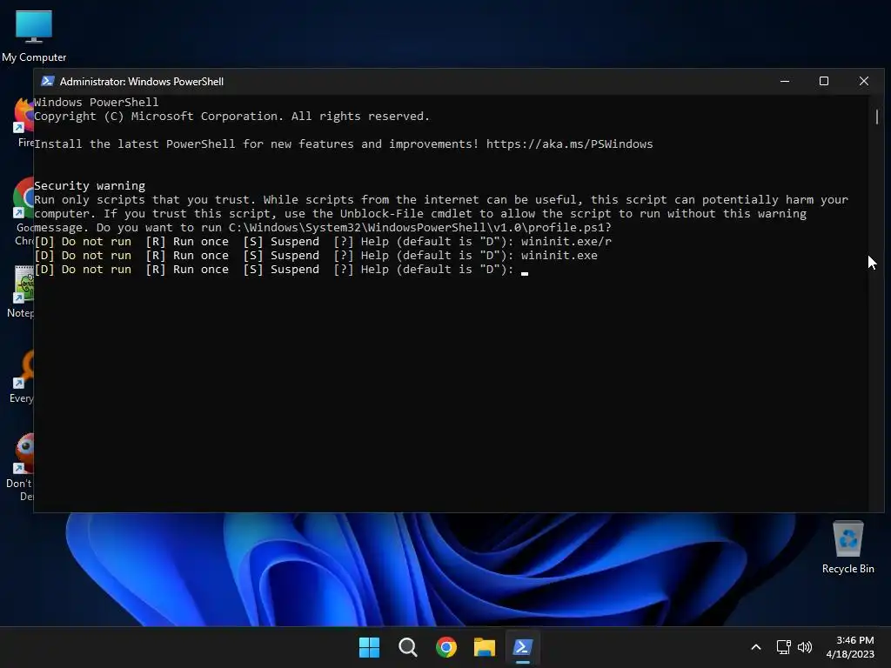Select the PowerShell taskbar button
891x668 pixels.
pyautogui.click(x=523, y=647)
